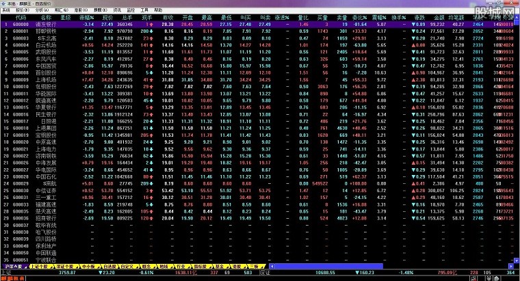Open the 系统 menu
520x281 pixels.
[5, 10]
